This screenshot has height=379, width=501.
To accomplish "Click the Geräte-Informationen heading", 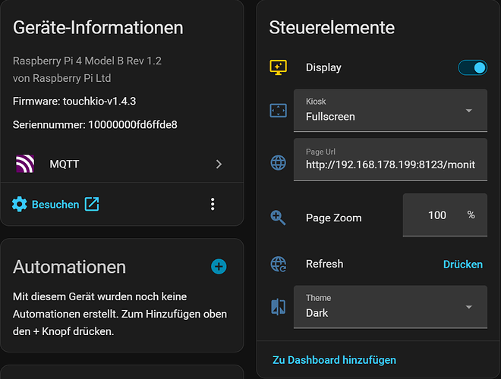I will (x=98, y=28).
